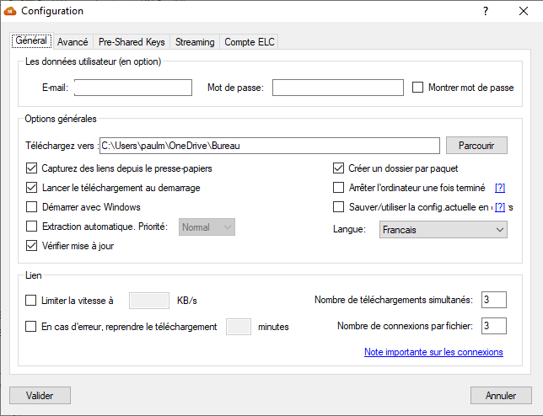
Task: Open the Streaming tab
Action: (195, 42)
